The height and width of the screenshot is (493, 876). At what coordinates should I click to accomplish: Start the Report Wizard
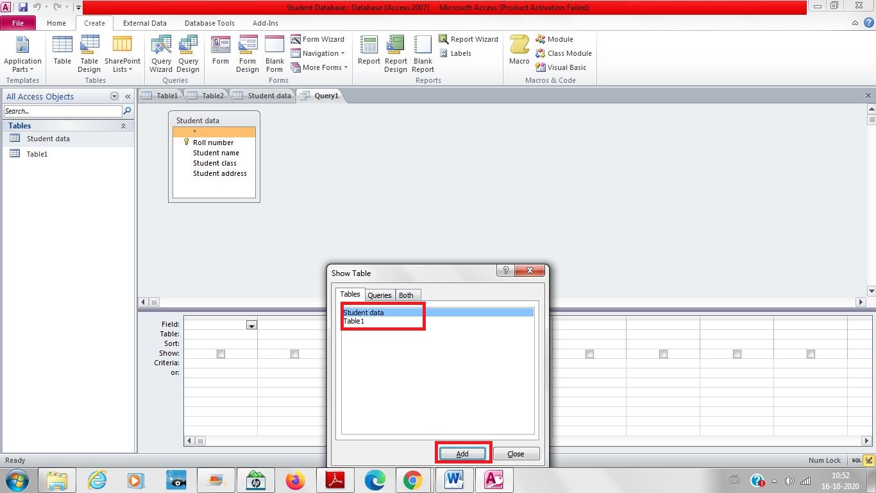click(x=468, y=39)
